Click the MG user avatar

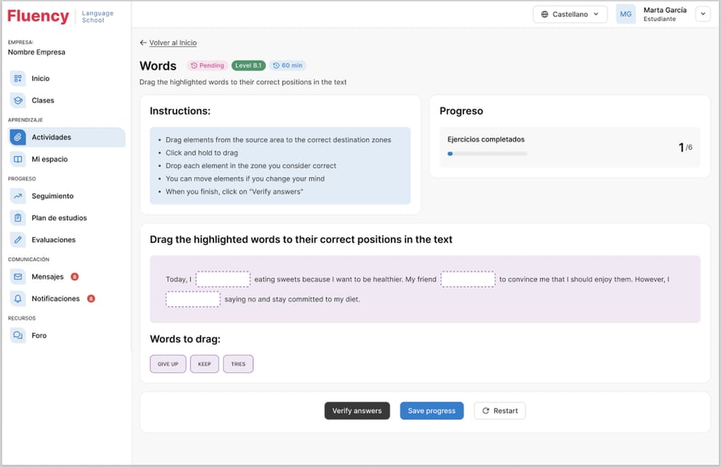tap(625, 14)
